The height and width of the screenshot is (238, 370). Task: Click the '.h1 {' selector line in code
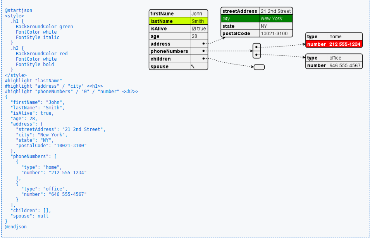tap(17, 21)
